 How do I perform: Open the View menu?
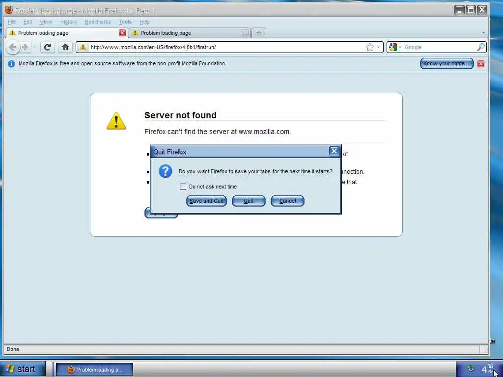pos(46,22)
